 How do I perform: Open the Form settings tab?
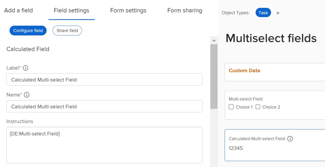[128, 10]
